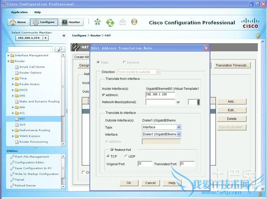Screen dimensions: 267x199
Task: Expand the Time folder
Action: coord(13,79)
